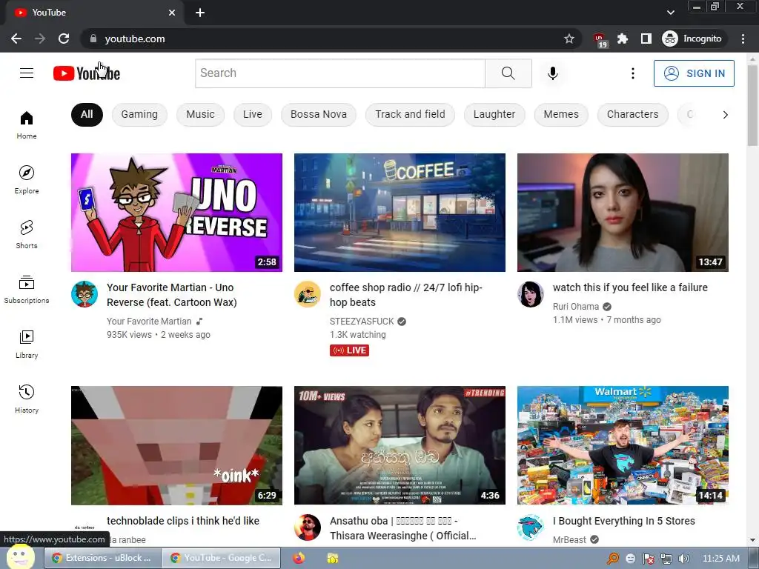This screenshot has width=759, height=569.
Task: Visit the STEEZYASFUCK channel name
Action: pyautogui.click(x=362, y=322)
